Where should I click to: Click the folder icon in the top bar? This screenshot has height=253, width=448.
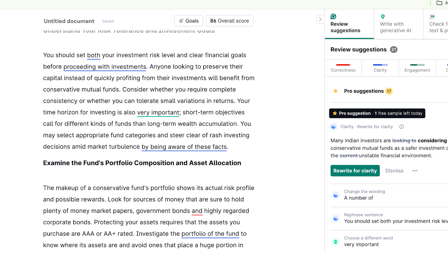pos(439,3)
